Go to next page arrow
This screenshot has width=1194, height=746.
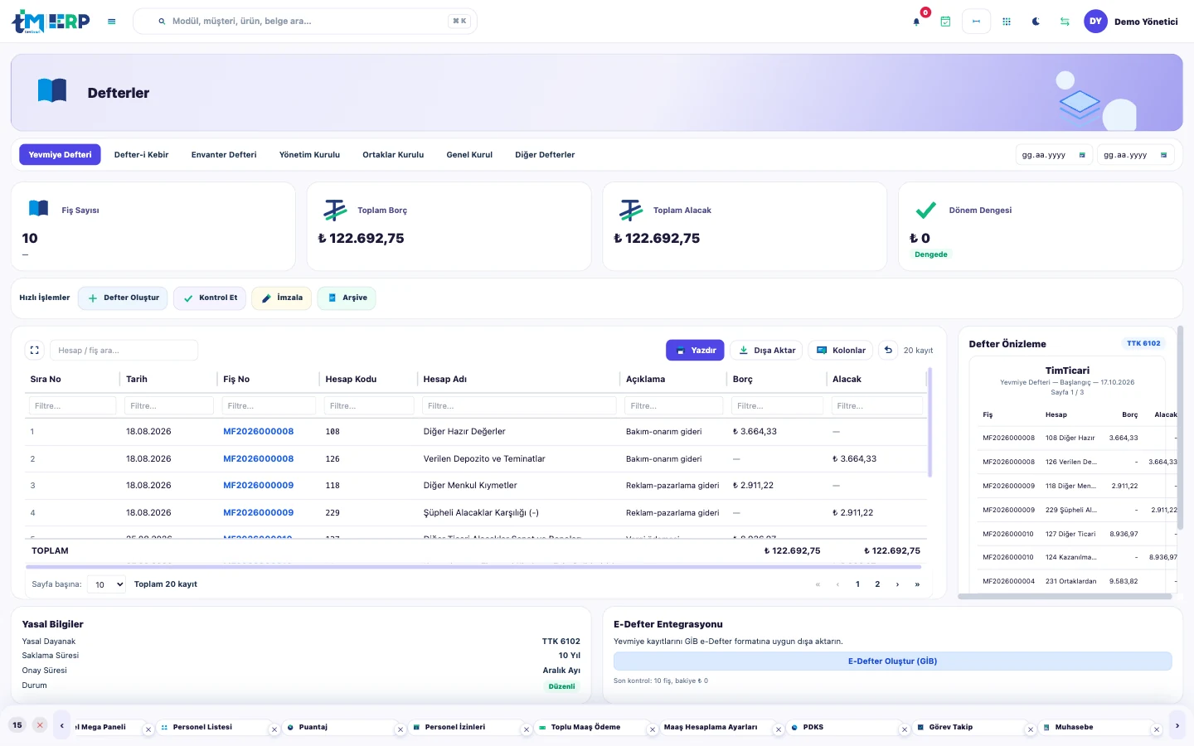pyautogui.click(x=897, y=584)
